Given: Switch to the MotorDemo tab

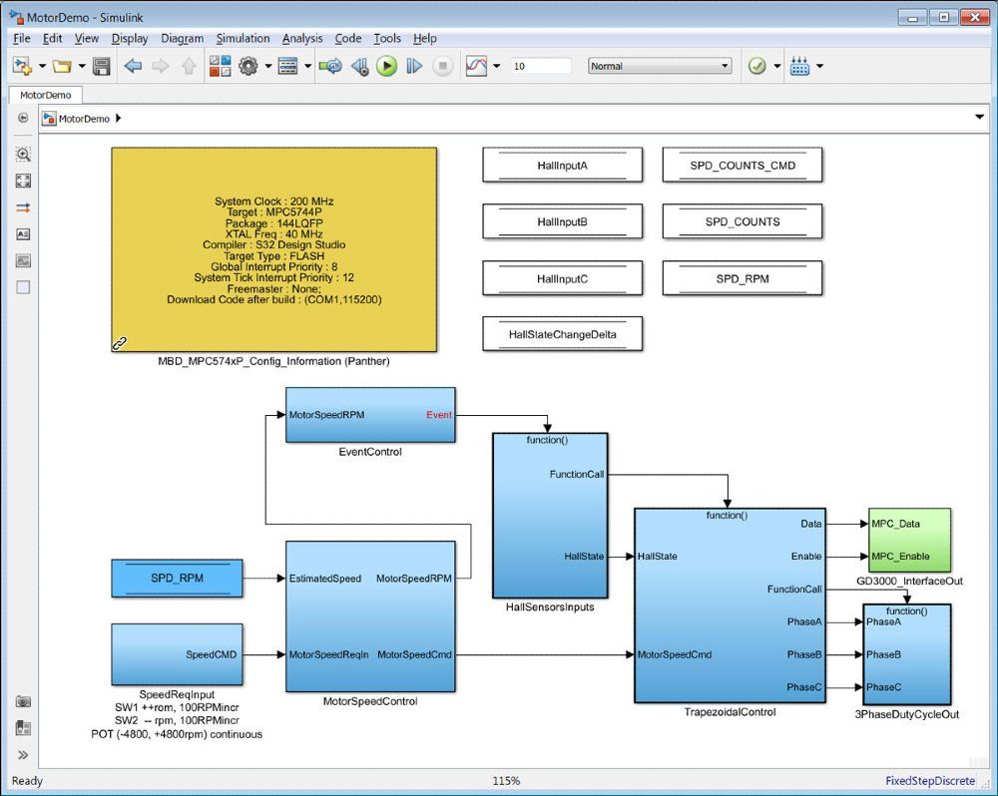Looking at the screenshot, I should pyautogui.click(x=45, y=95).
